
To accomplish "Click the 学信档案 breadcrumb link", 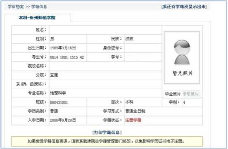I will tap(16, 7).
